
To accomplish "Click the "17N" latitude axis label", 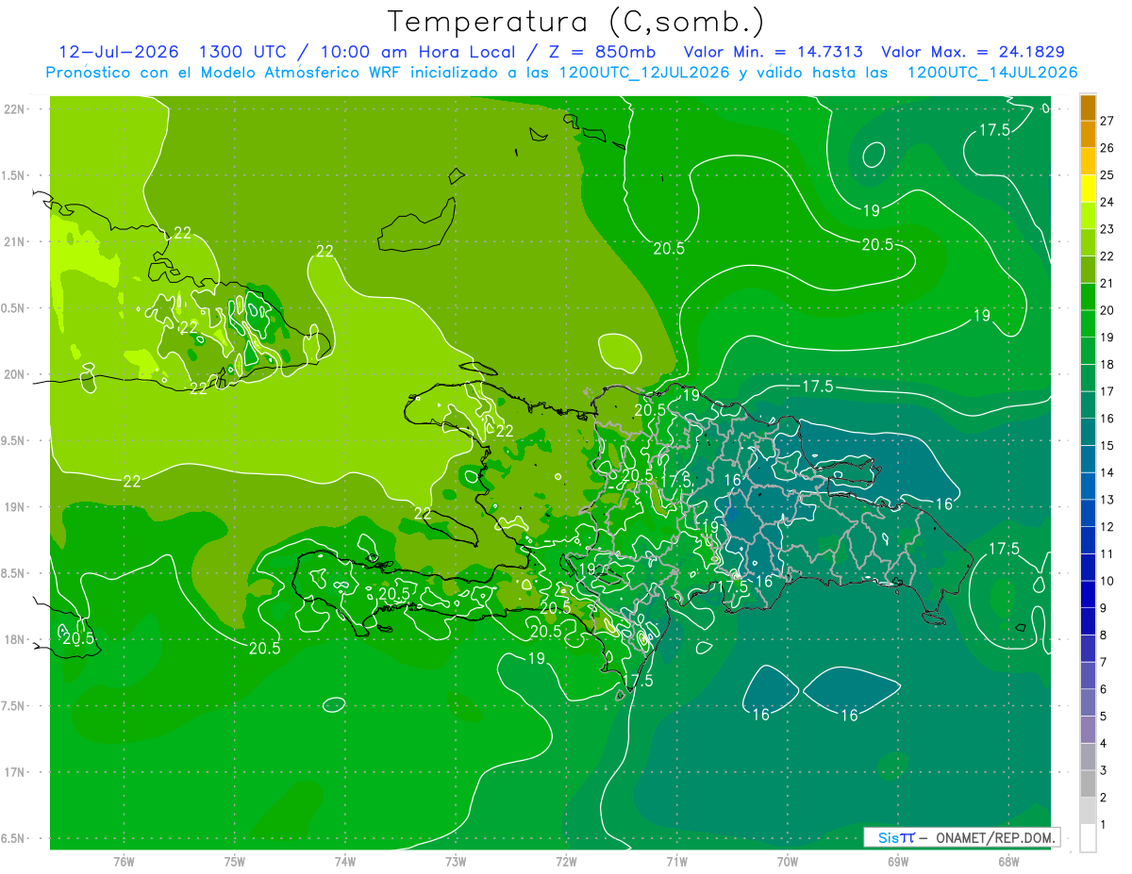I will tap(16, 772).
